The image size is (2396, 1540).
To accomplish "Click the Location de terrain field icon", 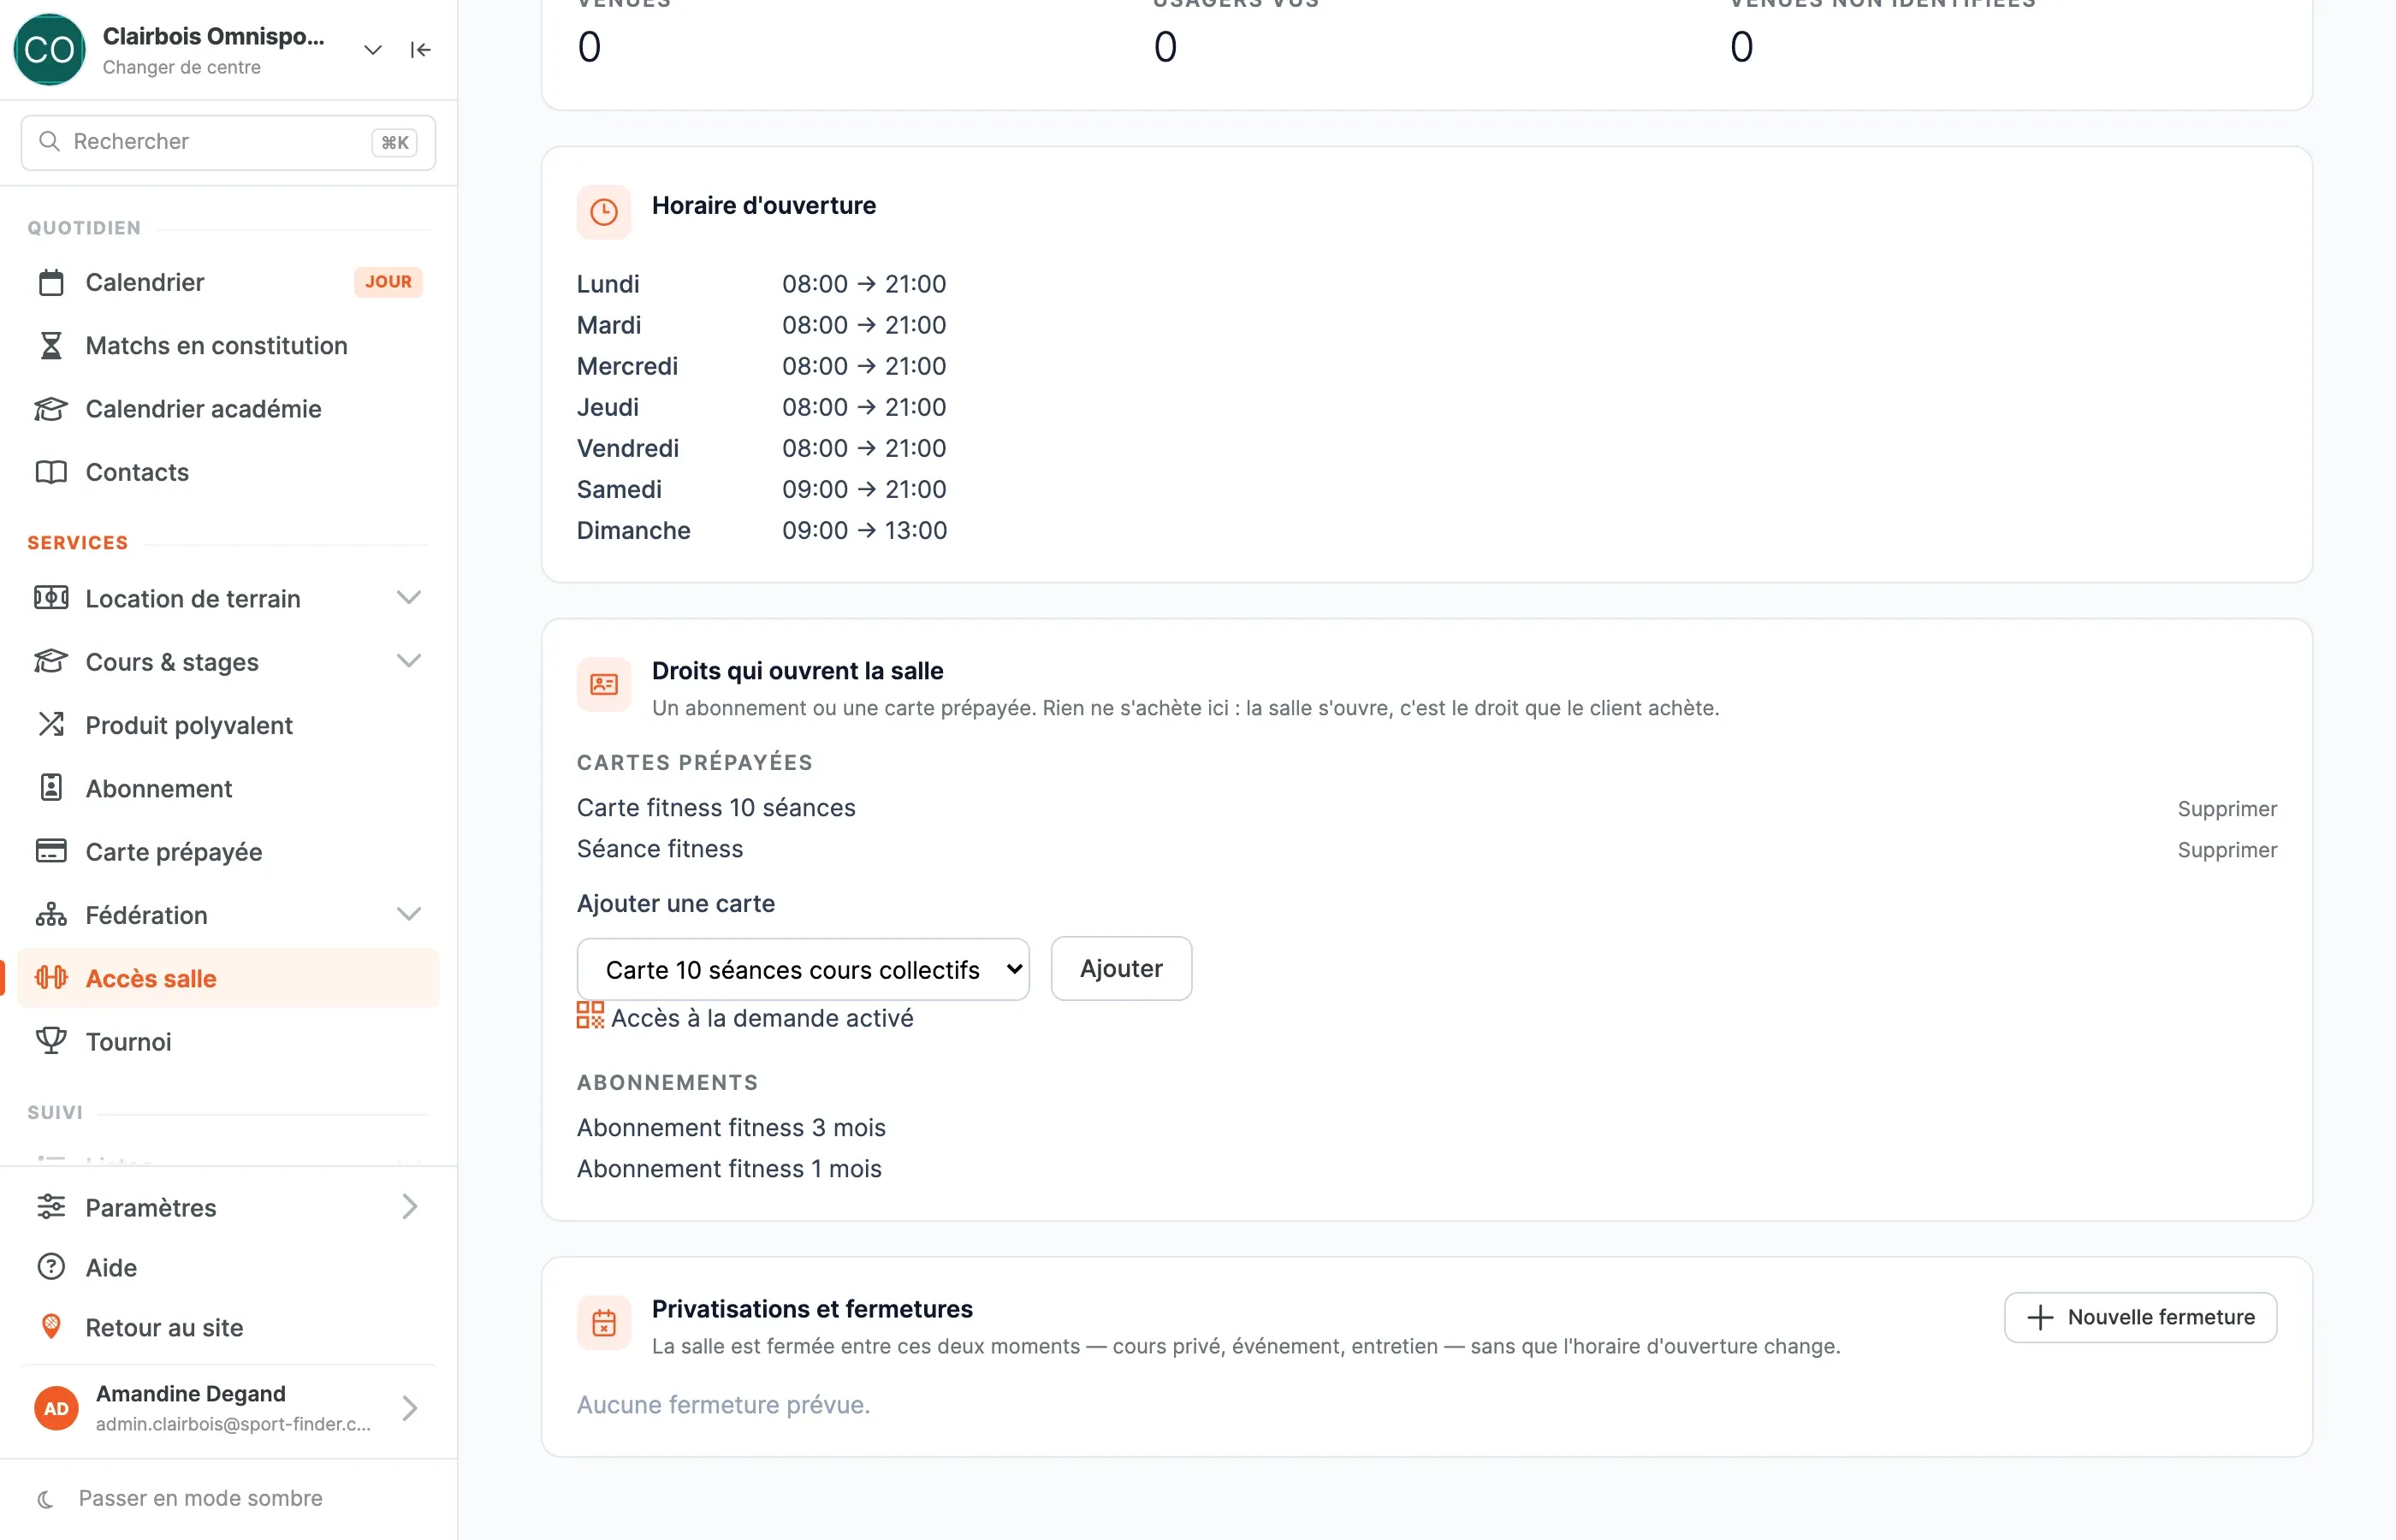I will [x=51, y=598].
